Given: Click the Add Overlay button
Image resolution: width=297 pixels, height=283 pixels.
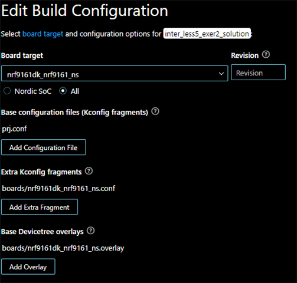Looking at the screenshot, I should pyautogui.click(x=28, y=266).
